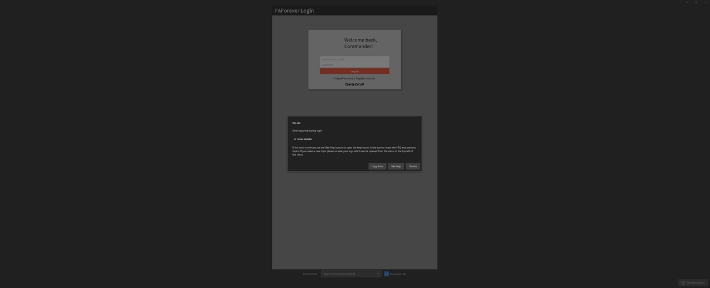Minimize the client window
710x288 pixels.
pos(687,2)
